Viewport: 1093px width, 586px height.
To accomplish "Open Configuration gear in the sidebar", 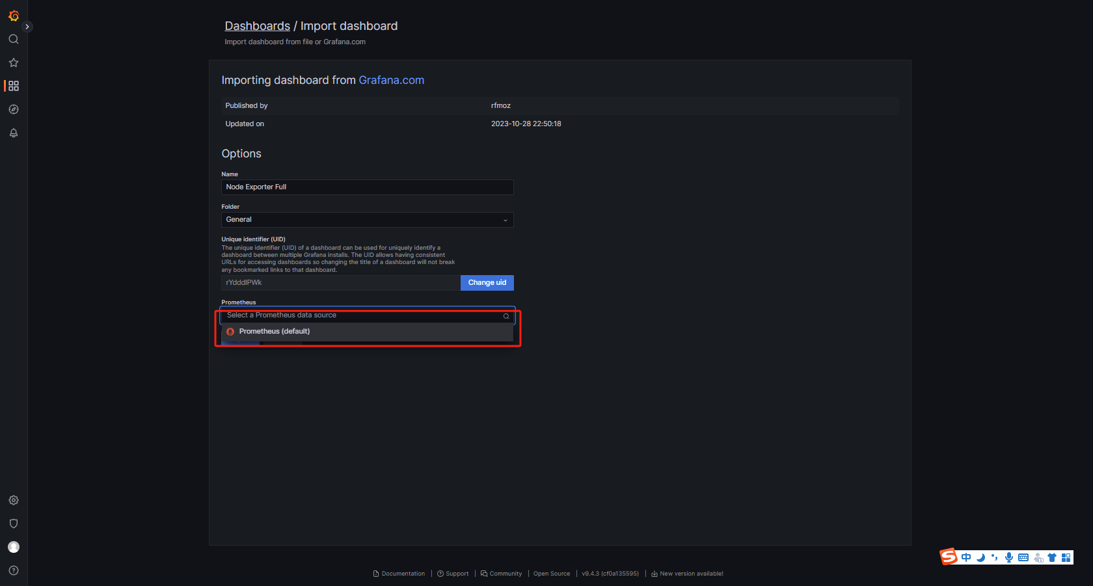I will [x=14, y=500].
